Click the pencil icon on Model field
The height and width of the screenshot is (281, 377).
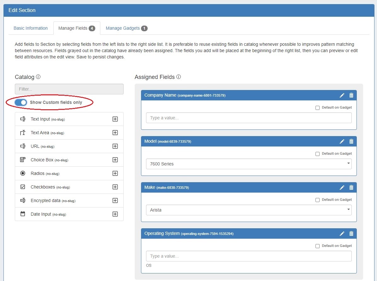pos(342,141)
